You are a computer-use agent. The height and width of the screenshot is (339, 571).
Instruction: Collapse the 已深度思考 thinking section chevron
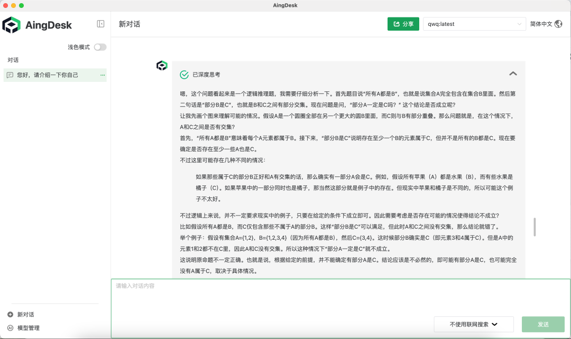513,74
